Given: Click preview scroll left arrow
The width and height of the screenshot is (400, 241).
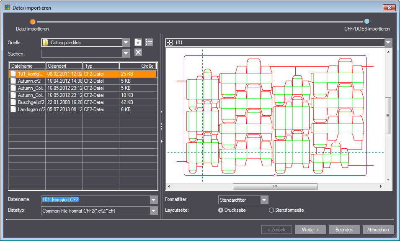Looking at the screenshot, I should pyautogui.click(x=169, y=187).
